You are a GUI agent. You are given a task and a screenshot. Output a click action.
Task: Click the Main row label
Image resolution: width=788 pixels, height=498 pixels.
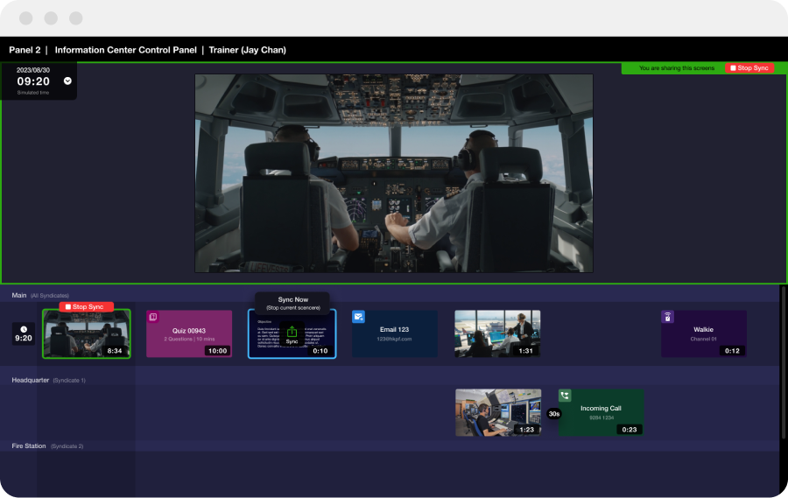coord(19,296)
